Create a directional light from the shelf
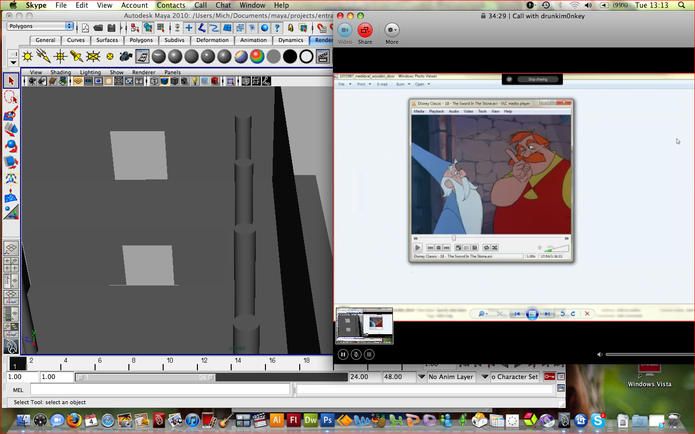Image resolution: width=695 pixels, height=434 pixels. 44,56
